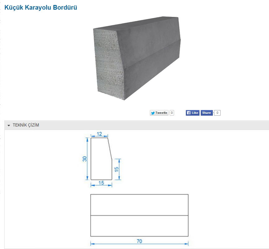Click the tweet count bubble
Image resolution: width=269 pixels, height=249 pixels.
pyautogui.click(x=172, y=113)
